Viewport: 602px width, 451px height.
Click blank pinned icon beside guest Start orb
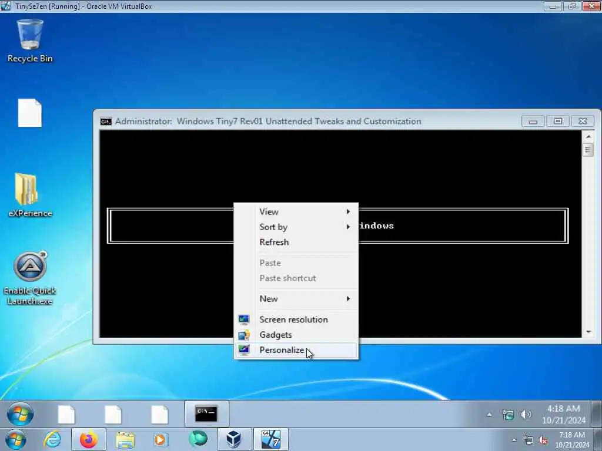click(66, 415)
